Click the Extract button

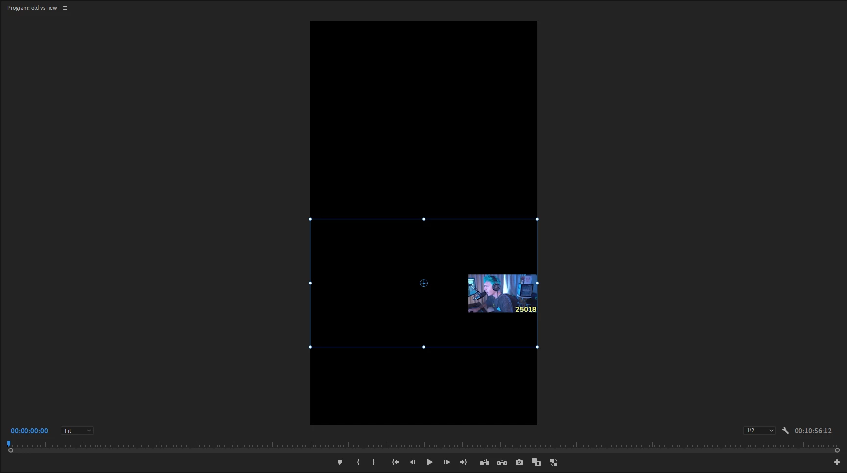(502, 462)
